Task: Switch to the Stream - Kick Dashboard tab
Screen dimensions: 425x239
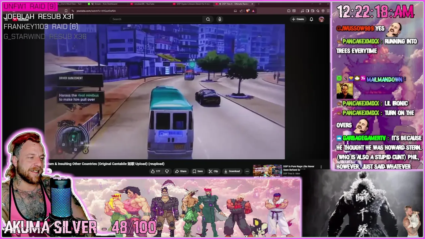Action: 106,4
